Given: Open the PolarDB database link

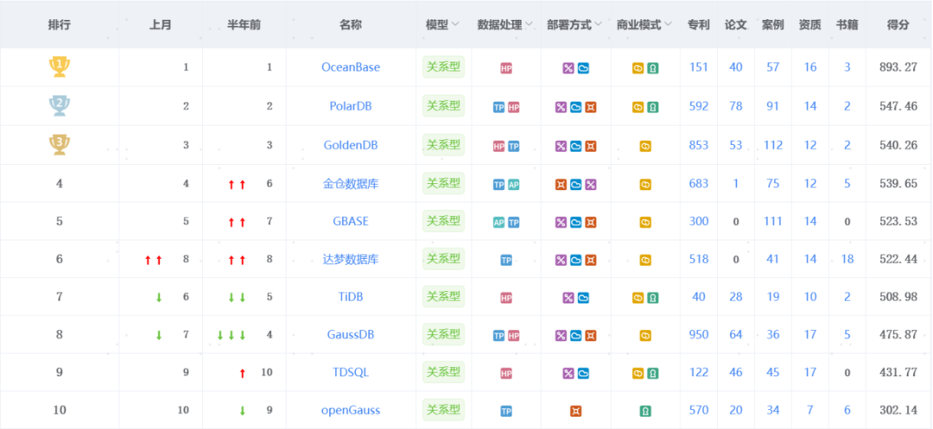Looking at the screenshot, I should tap(351, 106).
